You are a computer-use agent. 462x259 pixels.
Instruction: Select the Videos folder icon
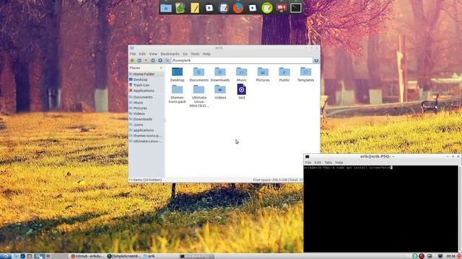click(x=220, y=89)
